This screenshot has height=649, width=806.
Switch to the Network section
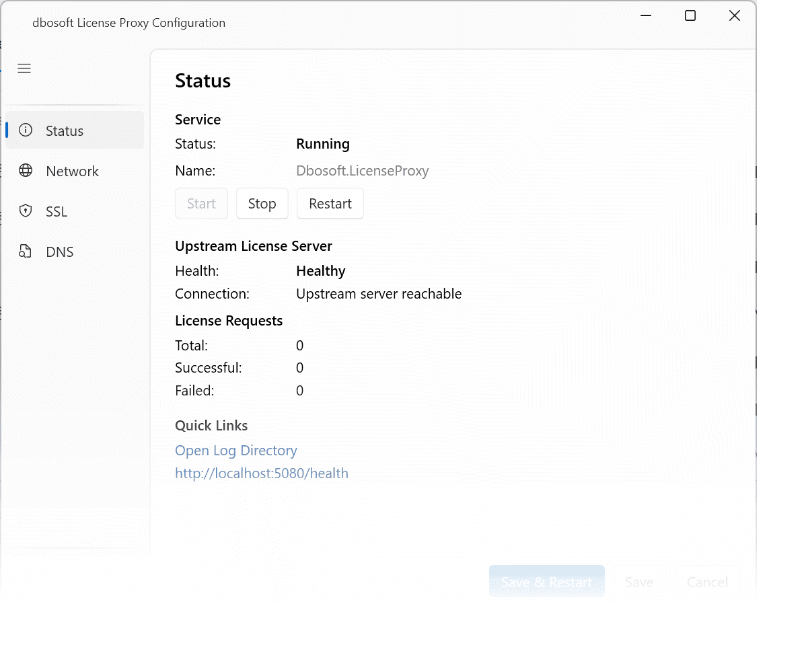[x=71, y=171]
